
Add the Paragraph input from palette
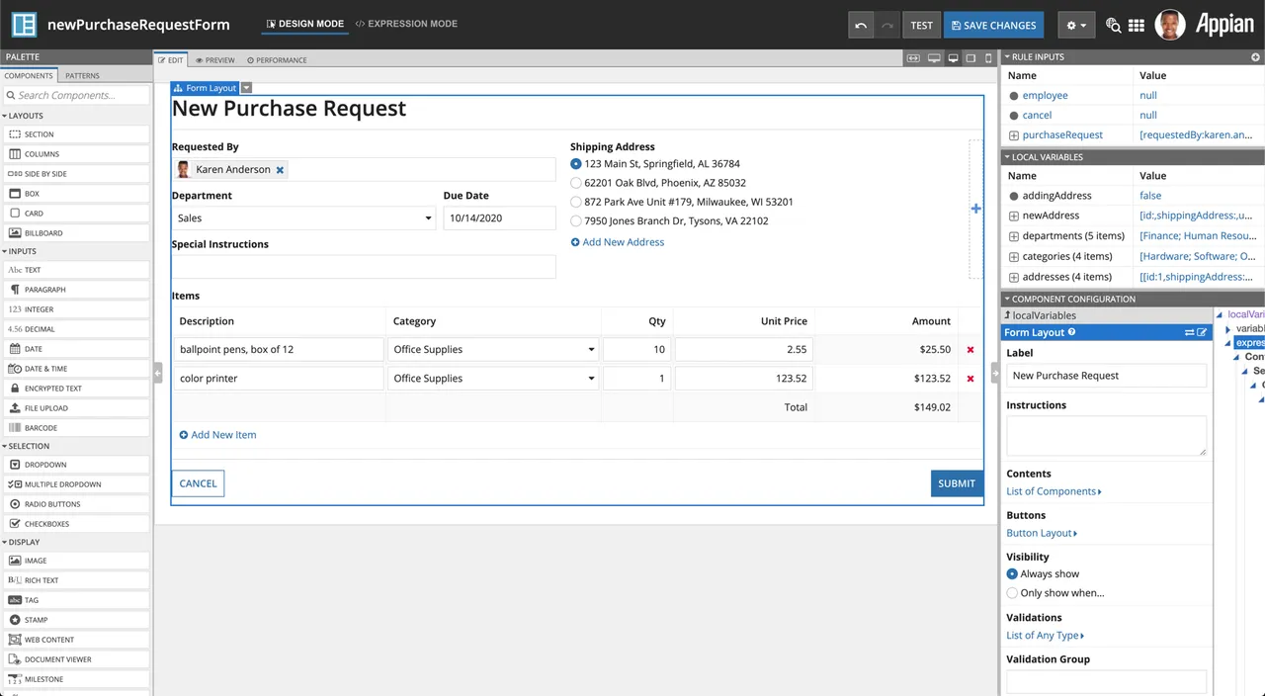76,290
